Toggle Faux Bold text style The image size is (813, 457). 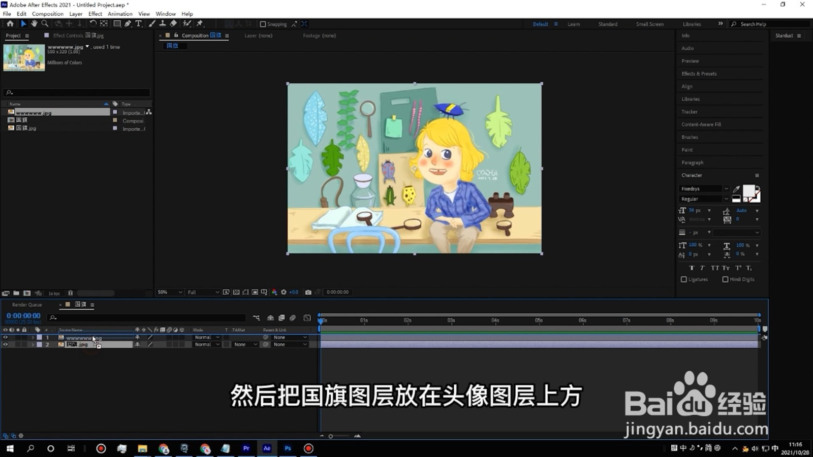(x=692, y=268)
